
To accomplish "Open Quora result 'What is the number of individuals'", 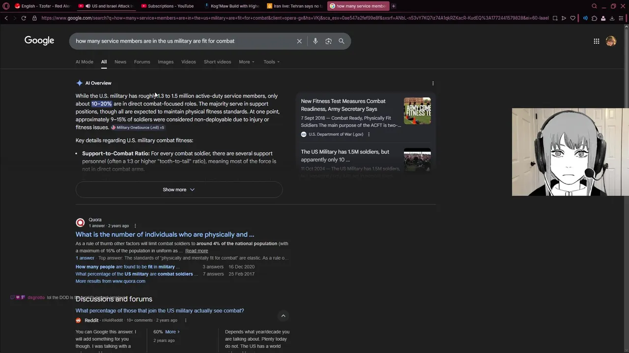I will tap(165, 234).
